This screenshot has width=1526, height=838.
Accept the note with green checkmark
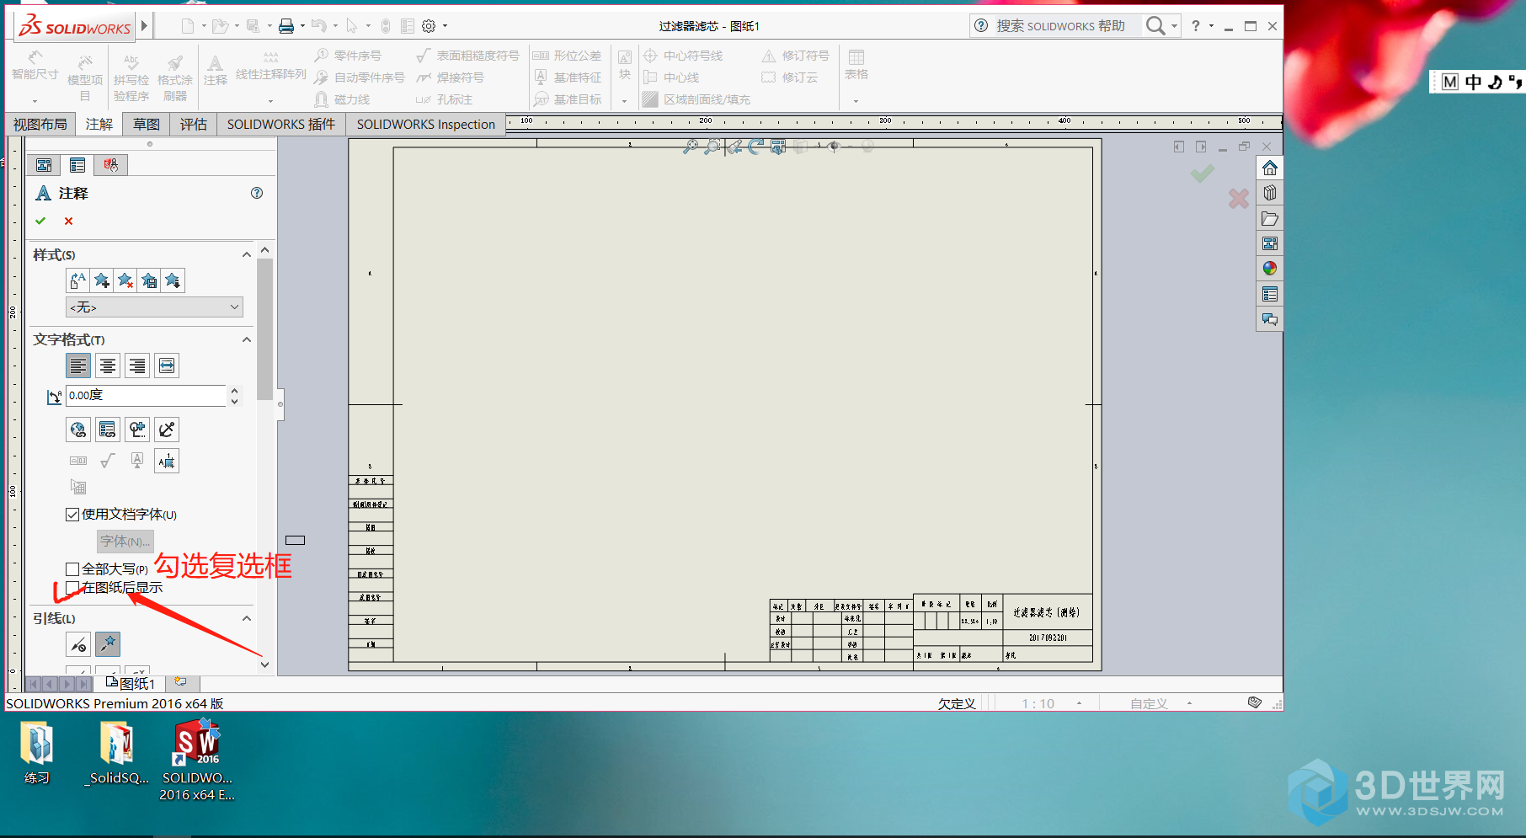40,221
